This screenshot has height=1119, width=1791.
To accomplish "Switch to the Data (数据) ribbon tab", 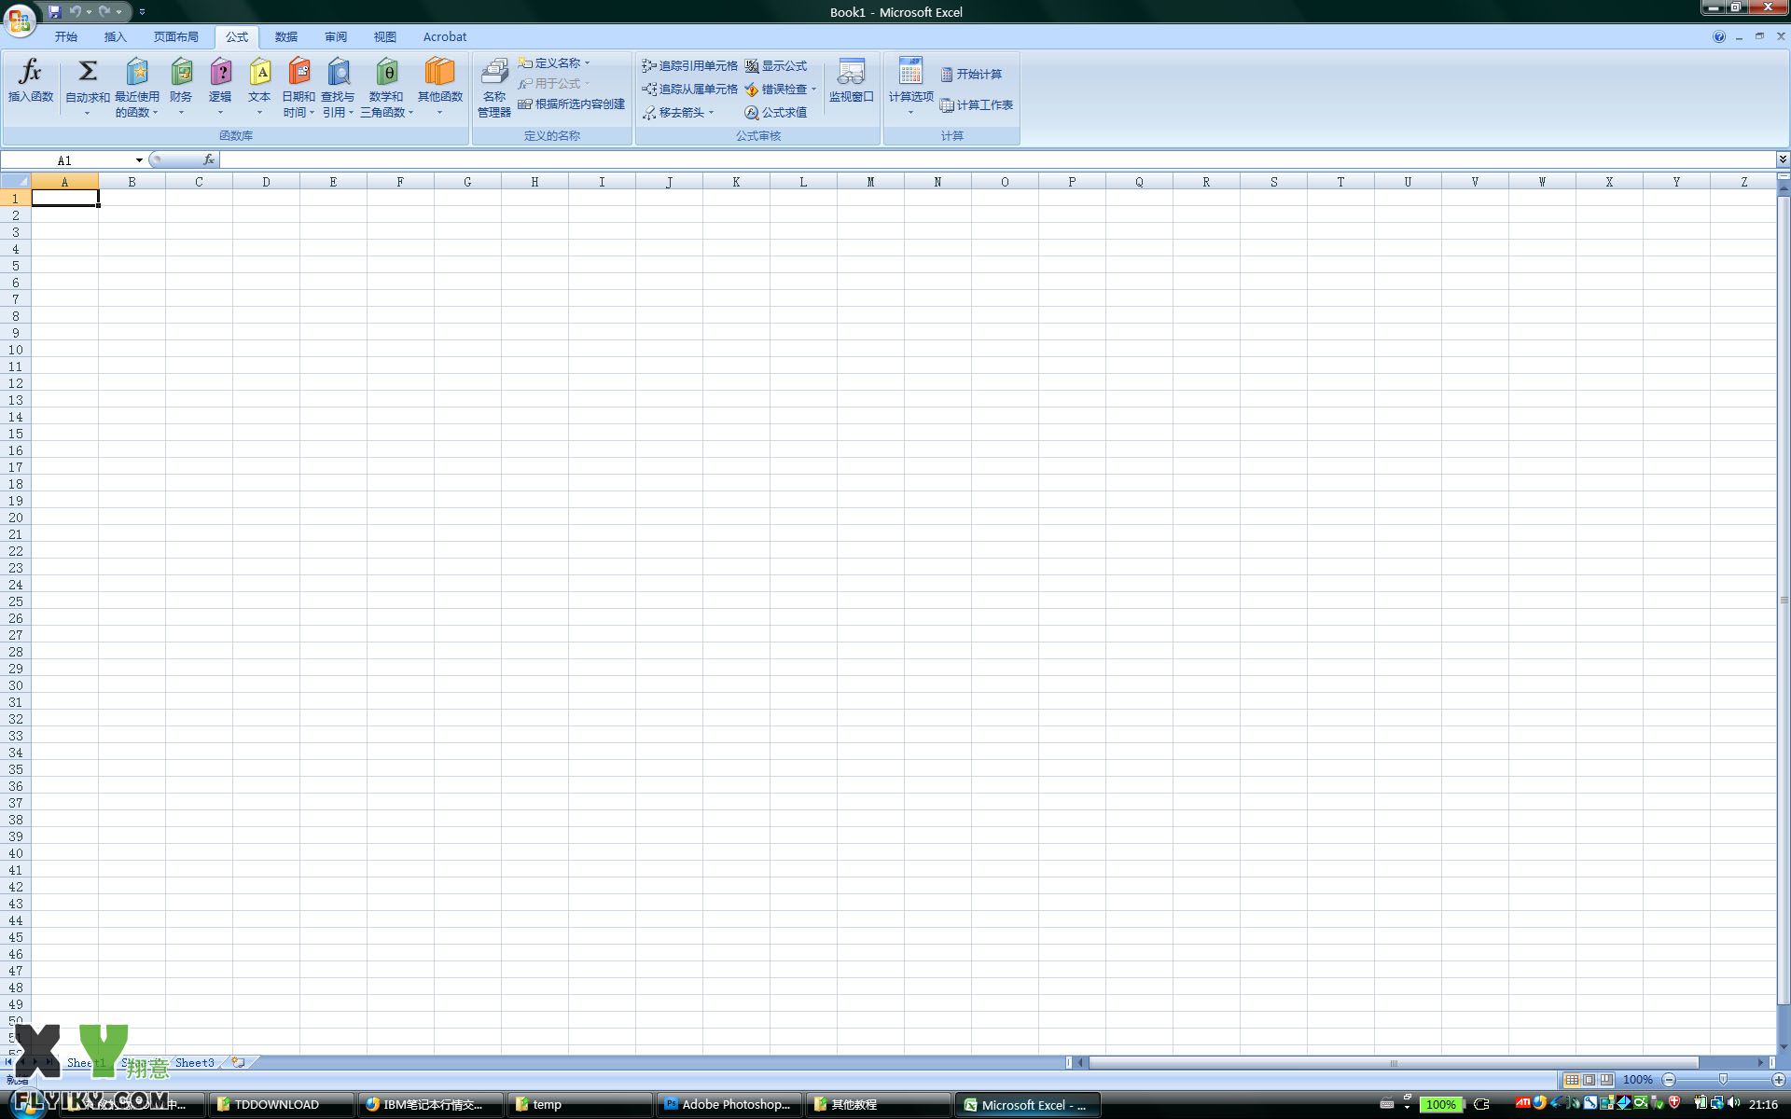I will point(286,36).
